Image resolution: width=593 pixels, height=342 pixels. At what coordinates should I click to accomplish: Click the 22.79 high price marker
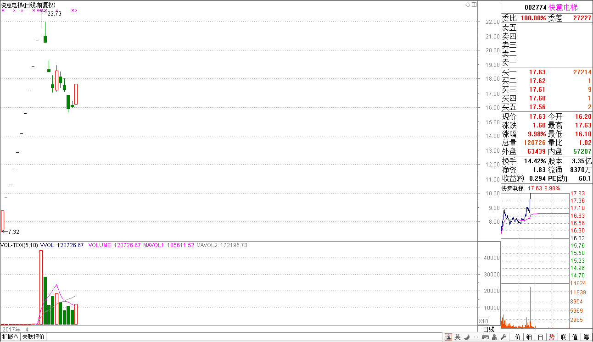click(54, 14)
